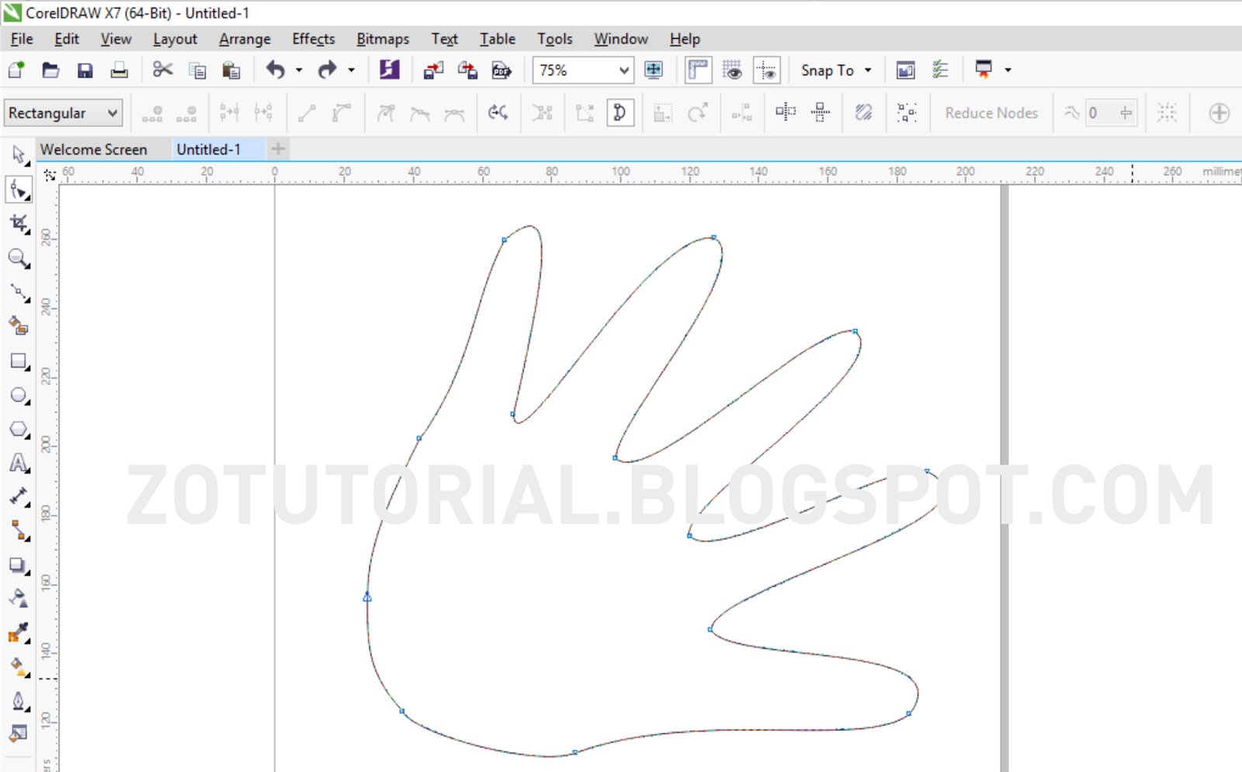Redo the last action

(x=328, y=70)
